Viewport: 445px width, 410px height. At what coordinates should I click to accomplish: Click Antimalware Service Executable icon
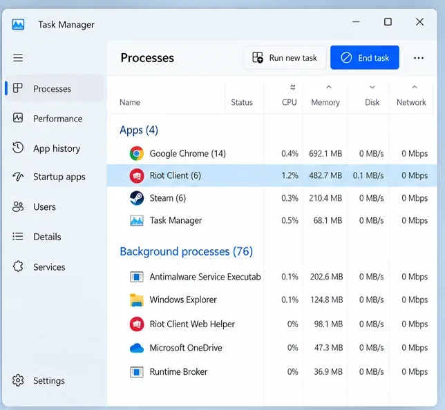click(137, 277)
